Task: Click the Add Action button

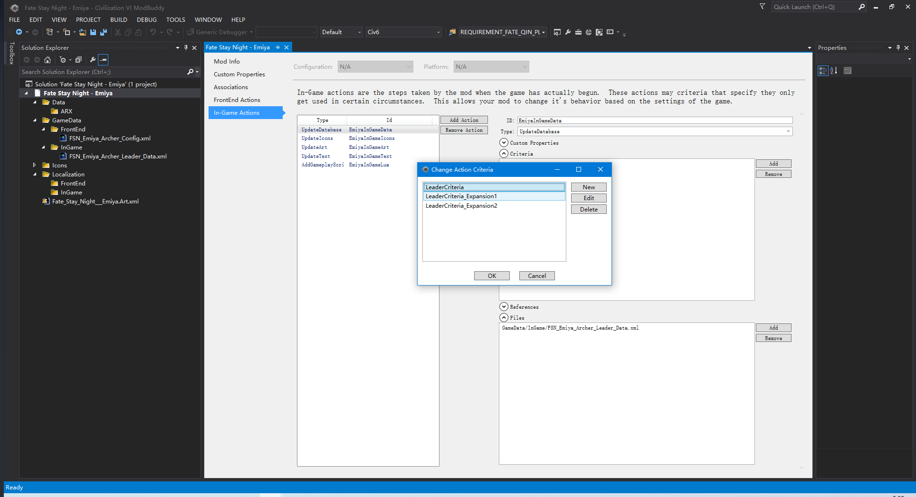Action: click(x=464, y=120)
